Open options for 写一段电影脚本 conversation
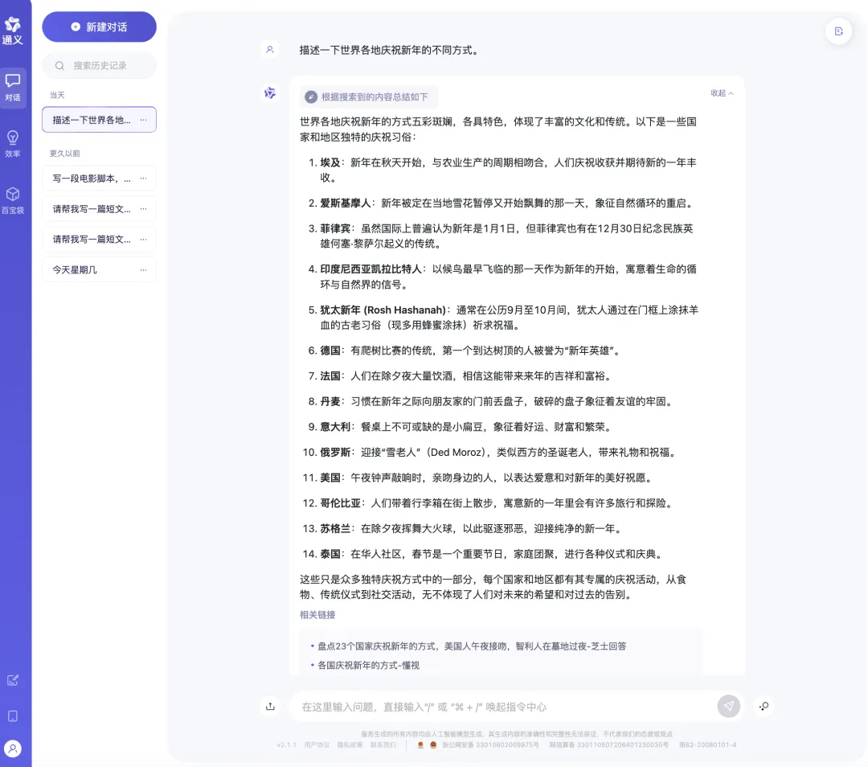868x767 pixels. (x=143, y=178)
